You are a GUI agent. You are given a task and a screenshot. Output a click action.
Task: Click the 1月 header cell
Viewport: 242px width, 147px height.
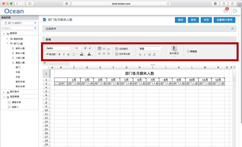74,80
